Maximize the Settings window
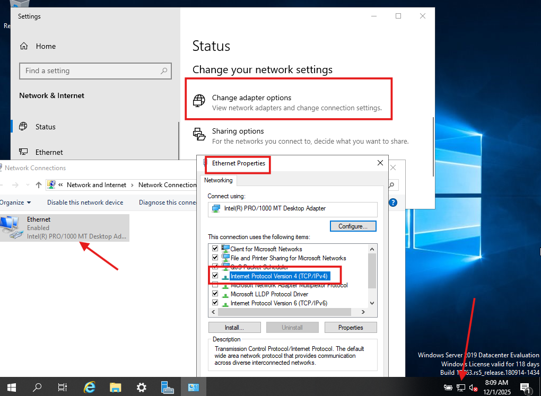The height and width of the screenshot is (396, 541). (398, 16)
